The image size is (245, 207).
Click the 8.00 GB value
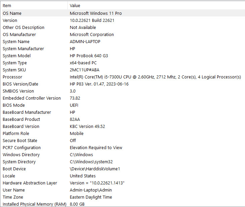[x=77, y=204]
